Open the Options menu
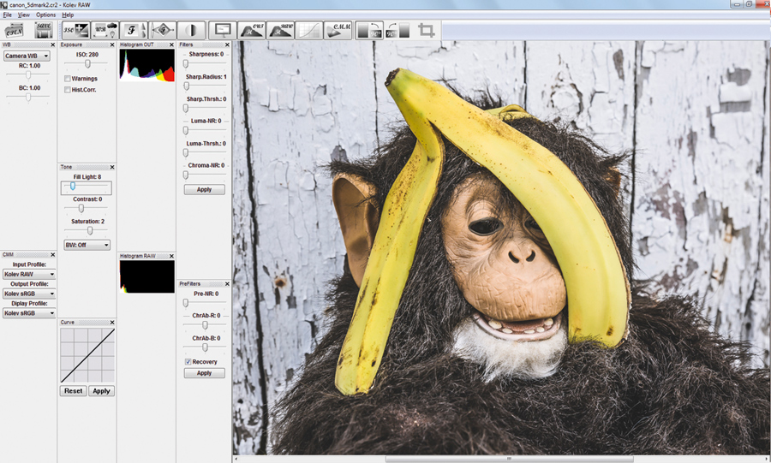 (x=45, y=15)
